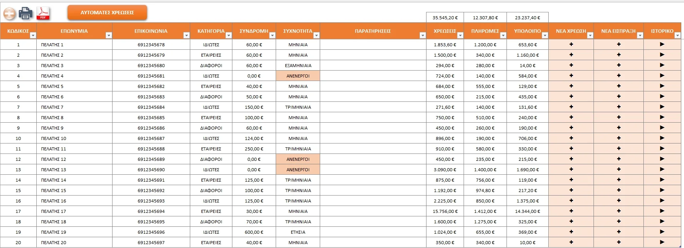Screen dimensions: 684x248
Task: Click the printer icon
Action: tap(26, 13)
